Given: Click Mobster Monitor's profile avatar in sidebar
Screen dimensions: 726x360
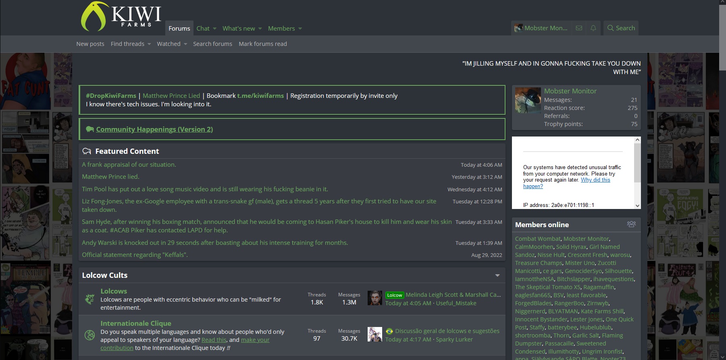Looking at the screenshot, I should 528,100.
